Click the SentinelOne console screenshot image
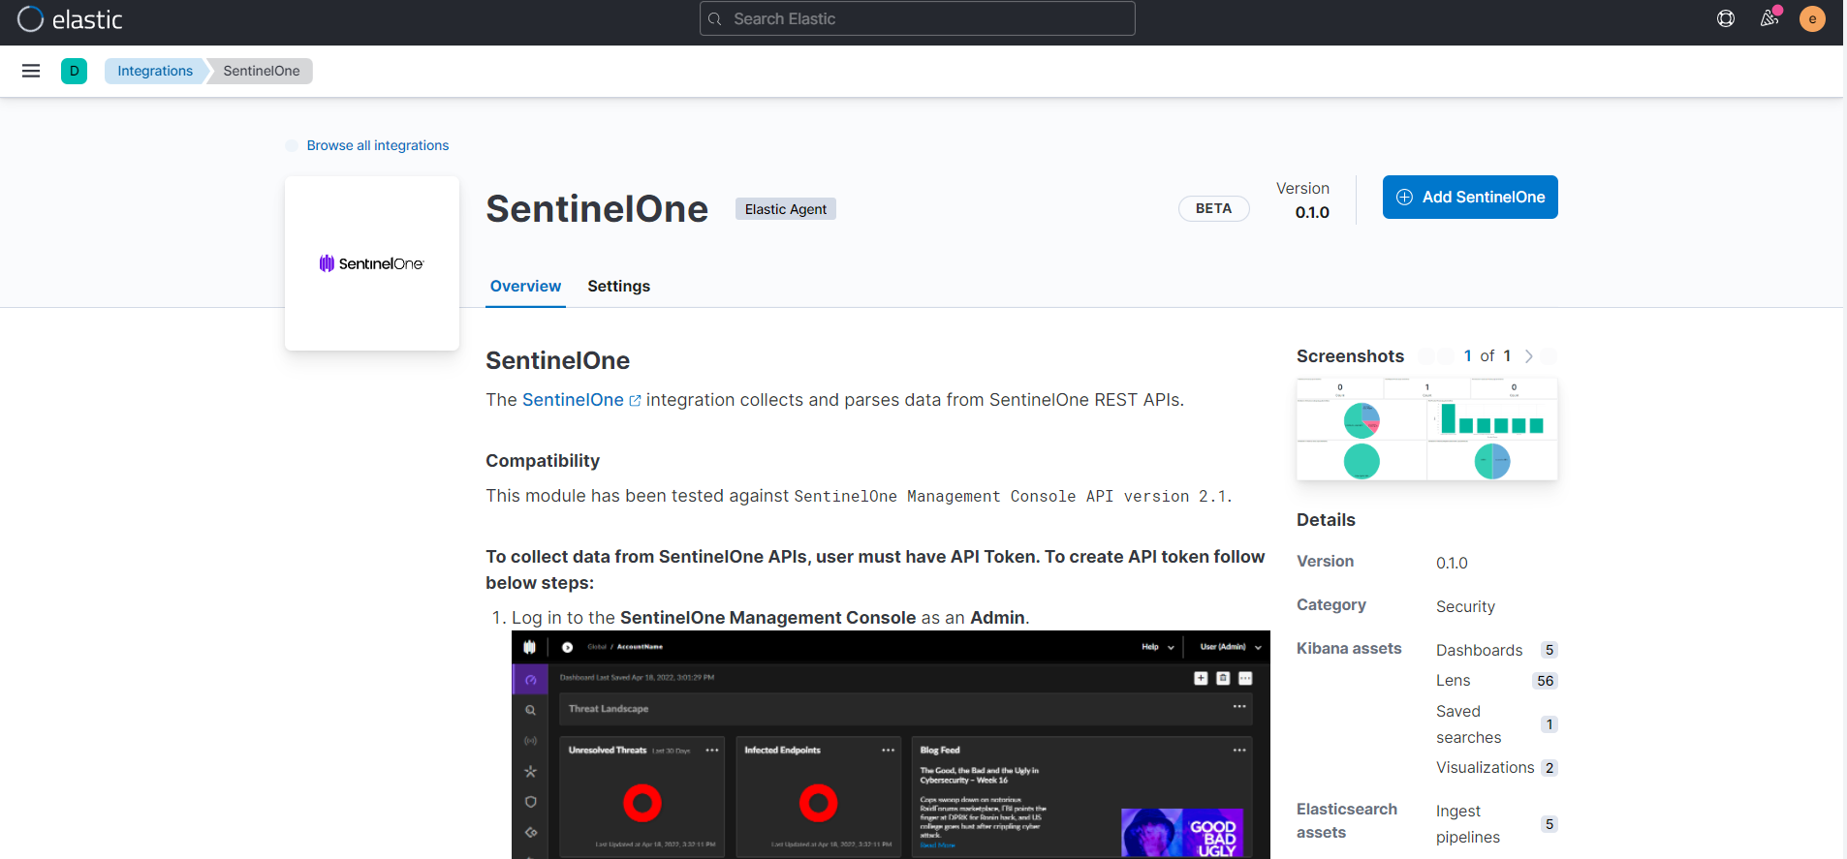 point(891,744)
